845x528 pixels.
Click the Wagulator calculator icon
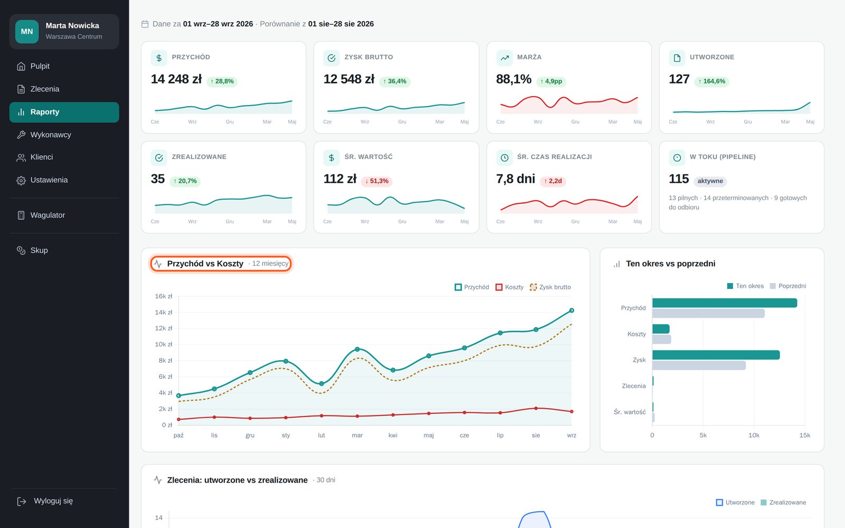point(21,215)
